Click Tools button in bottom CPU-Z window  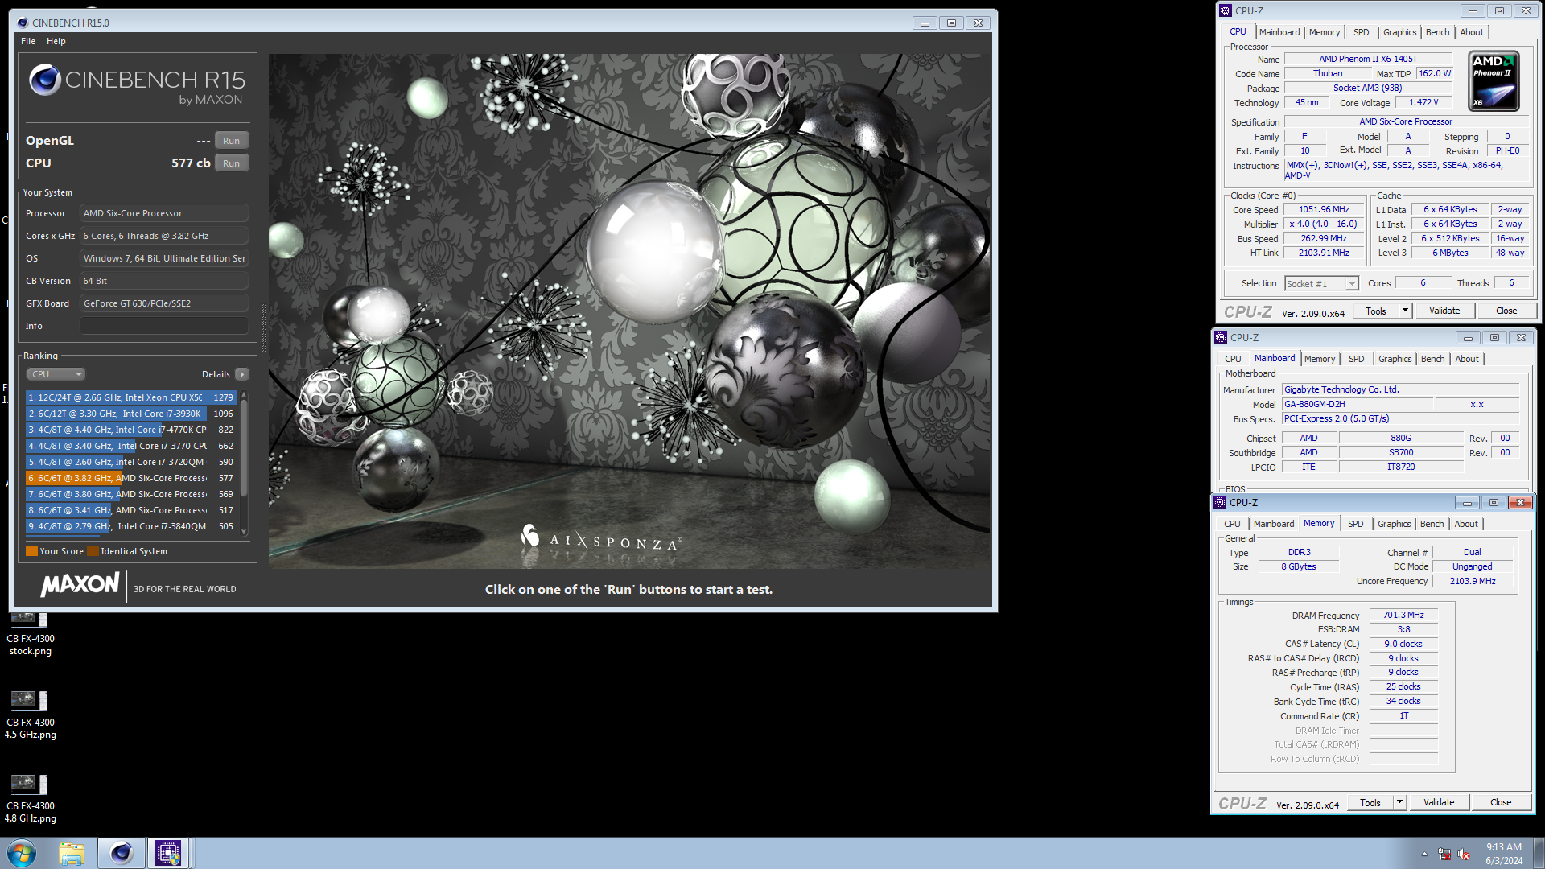(x=1370, y=802)
